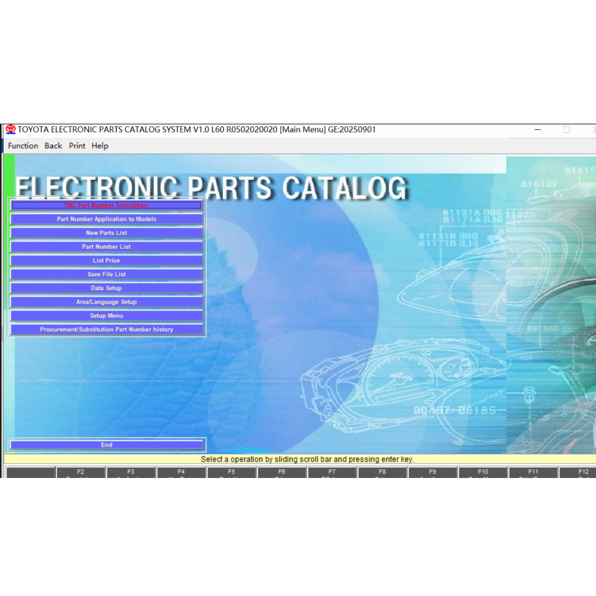Open the Function menu

click(x=23, y=146)
